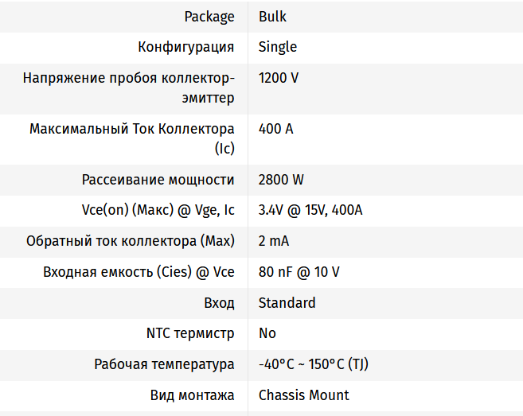The width and height of the screenshot is (523, 416).
Task: Click the "Входная емкость (Cies) @ Vce" label
Action: click(139, 272)
